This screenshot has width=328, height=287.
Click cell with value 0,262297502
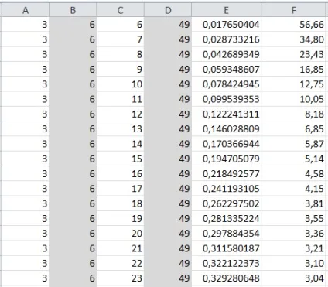point(227,203)
